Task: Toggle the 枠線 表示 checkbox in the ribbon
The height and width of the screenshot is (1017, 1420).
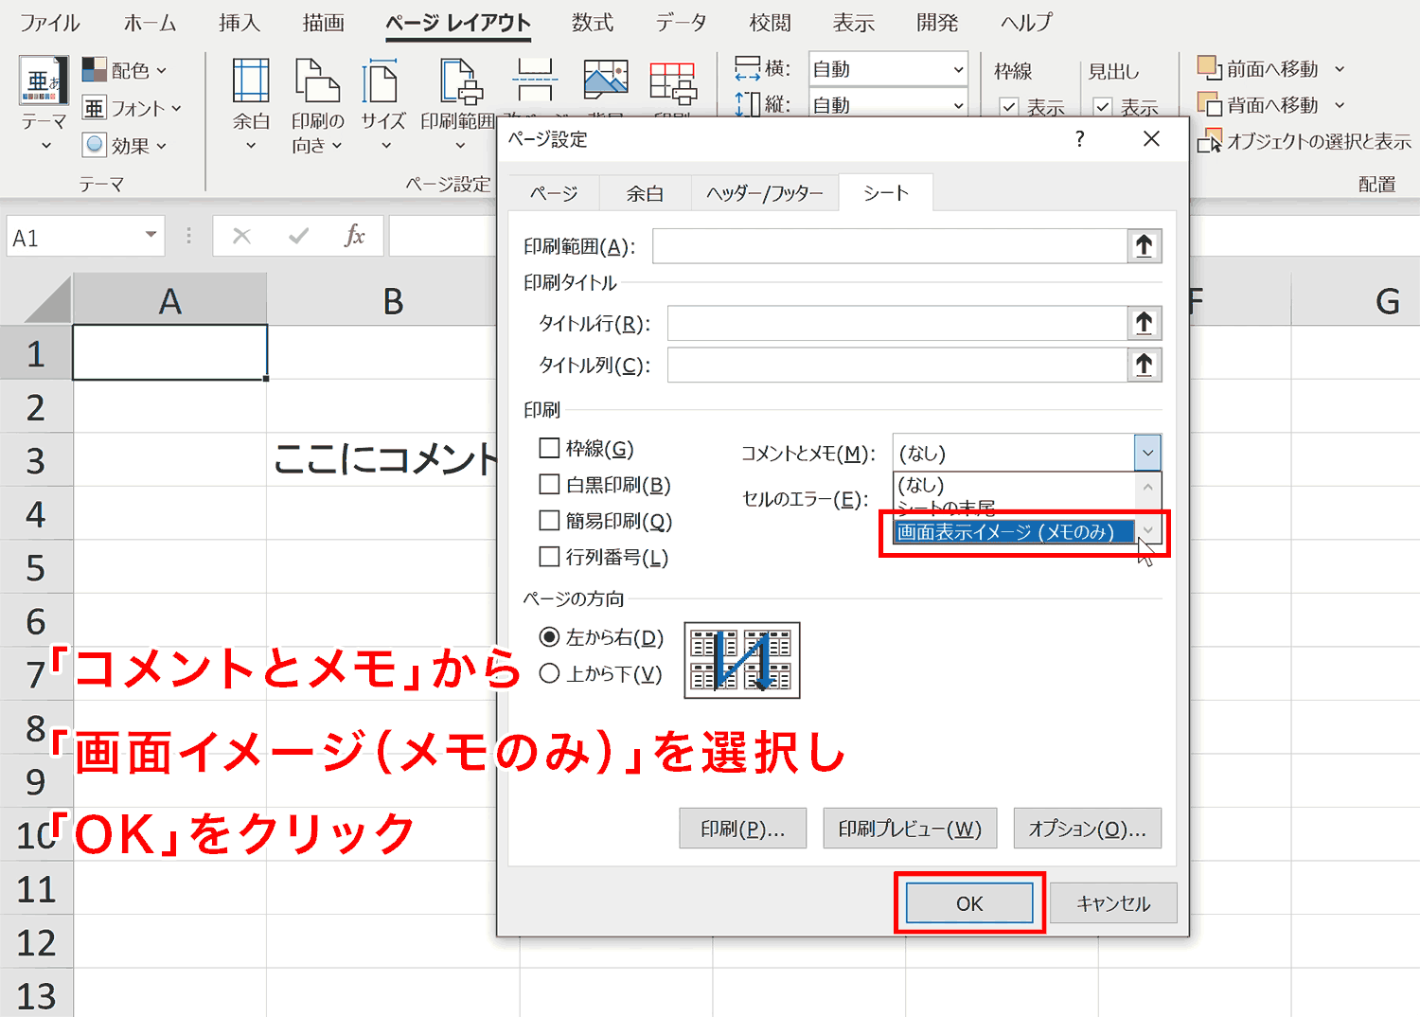Action: tap(1009, 107)
